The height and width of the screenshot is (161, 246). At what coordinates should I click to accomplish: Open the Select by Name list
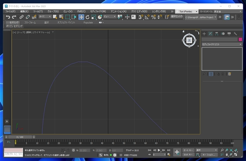(61, 17)
